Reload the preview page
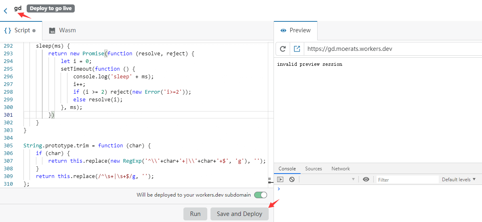Screen dimensions: 482x222 [x=283, y=49]
